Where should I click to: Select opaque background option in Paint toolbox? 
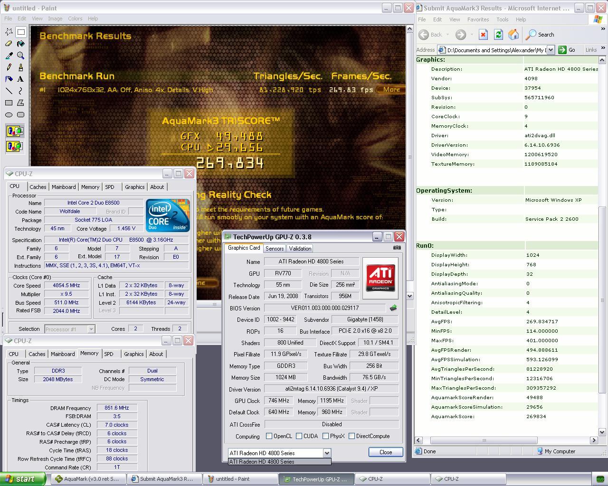[x=15, y=131]
